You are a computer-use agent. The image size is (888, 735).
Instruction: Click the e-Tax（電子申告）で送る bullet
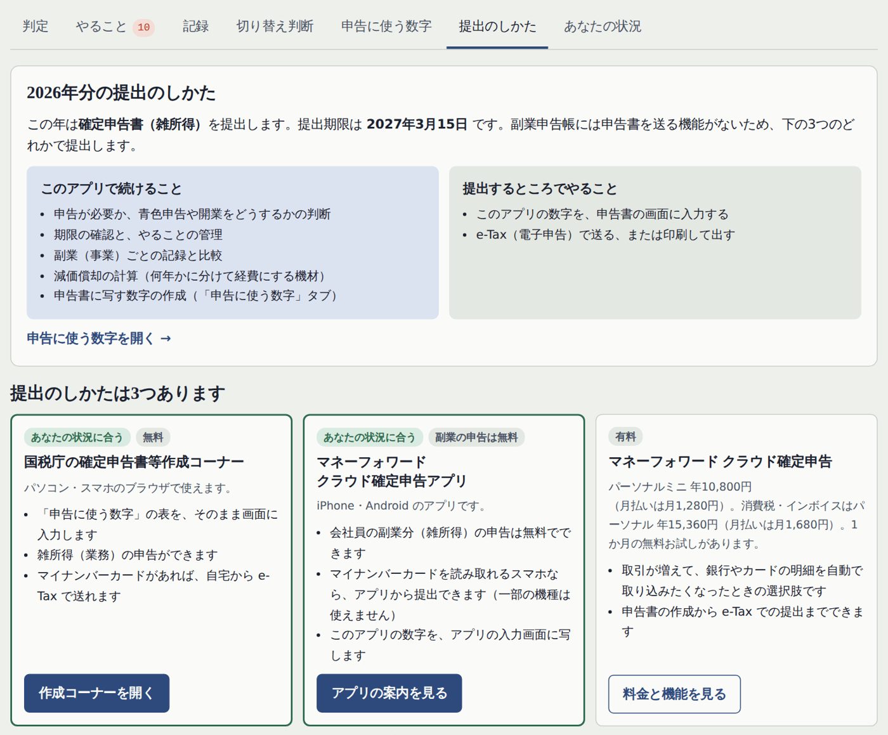(x=606, y=235)
